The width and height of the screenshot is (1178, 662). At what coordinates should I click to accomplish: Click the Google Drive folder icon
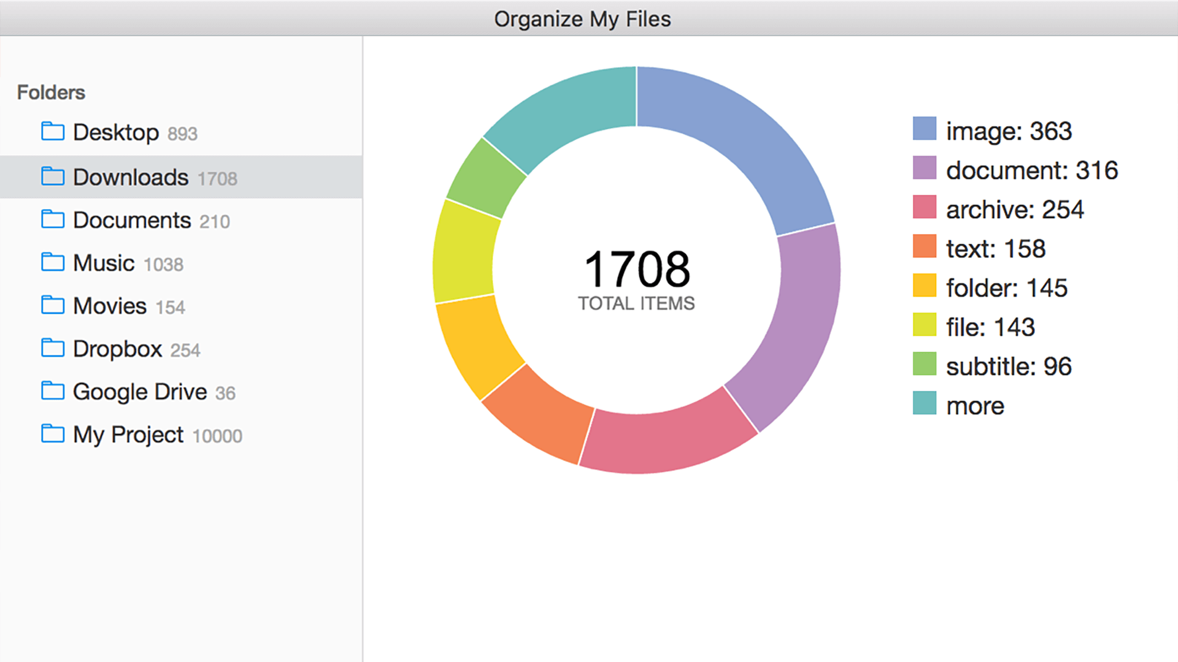click(x=55, y=390)
